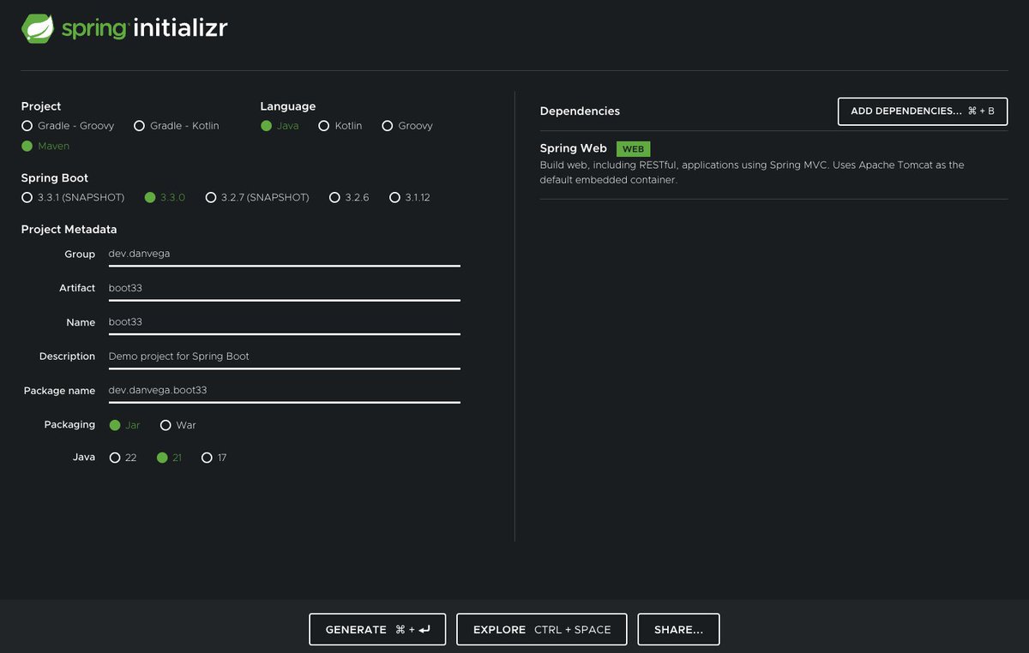Image resolution: width=1029 pixels, height=653 pixels.
Task: Click the Project heading
Action: click(41, 106)
